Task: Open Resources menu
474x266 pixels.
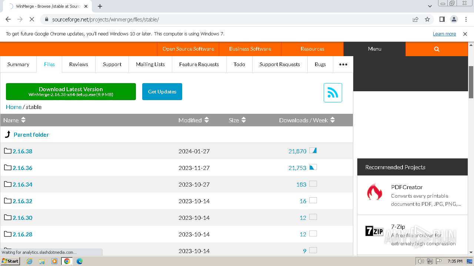Action: [x=312, y=49]
